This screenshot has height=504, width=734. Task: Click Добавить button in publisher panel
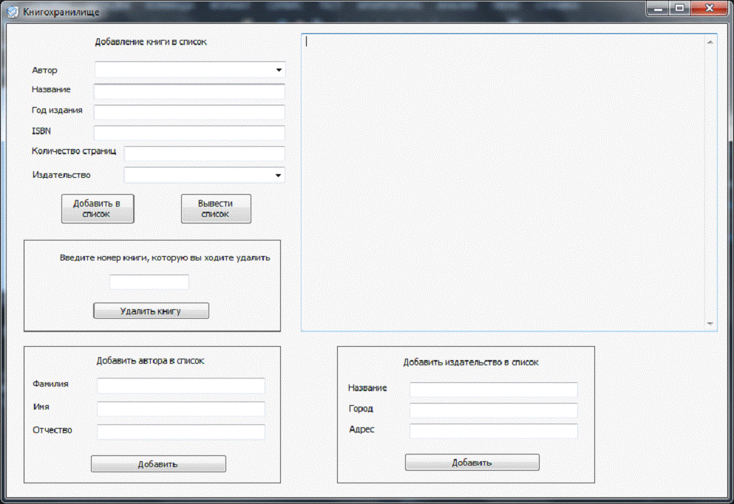coord(472,463)
